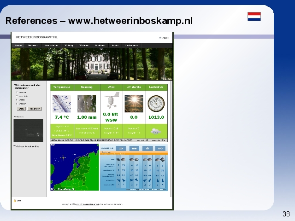Select the zo forecast day tab
The width and height of the screenshot is (295, 221).
121,148
